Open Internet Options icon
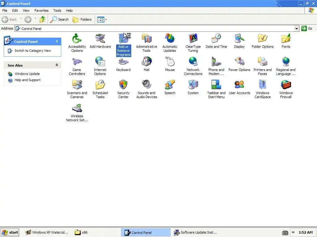Viewport: 317px width, 237px height. 100,61
